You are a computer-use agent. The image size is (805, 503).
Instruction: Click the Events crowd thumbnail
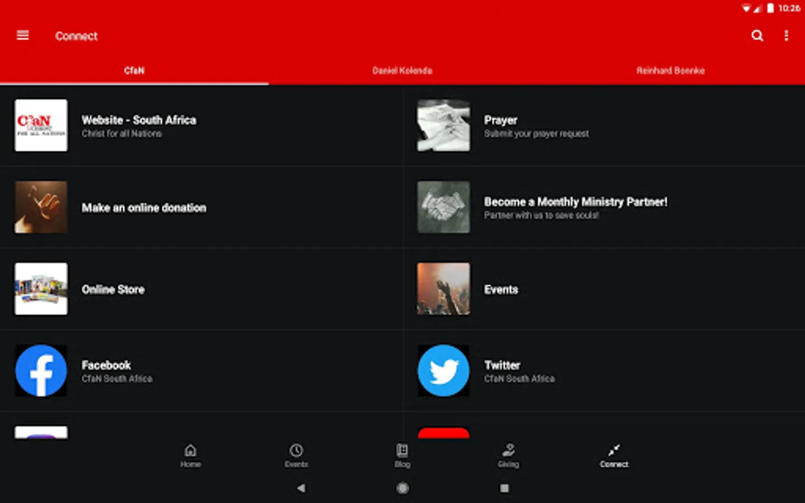pyautogui.click(x=444, y=289)
